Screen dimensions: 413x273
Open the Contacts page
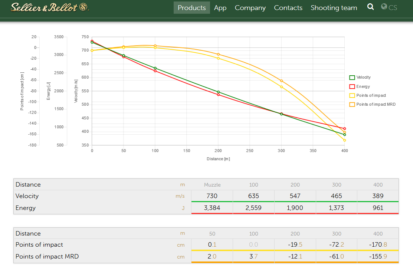click(288, 8)
